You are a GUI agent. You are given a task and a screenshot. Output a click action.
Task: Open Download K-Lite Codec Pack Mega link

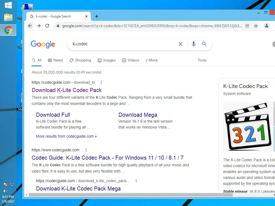pyautogui.click(x=78, y=189)
